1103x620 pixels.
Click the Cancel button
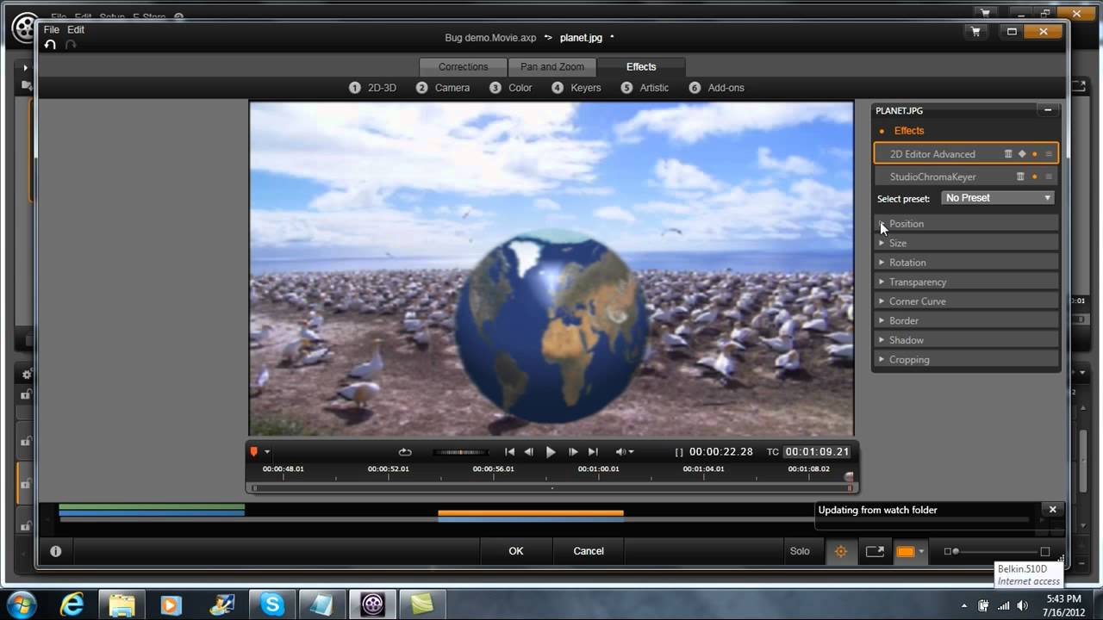[x=589, y=551]
